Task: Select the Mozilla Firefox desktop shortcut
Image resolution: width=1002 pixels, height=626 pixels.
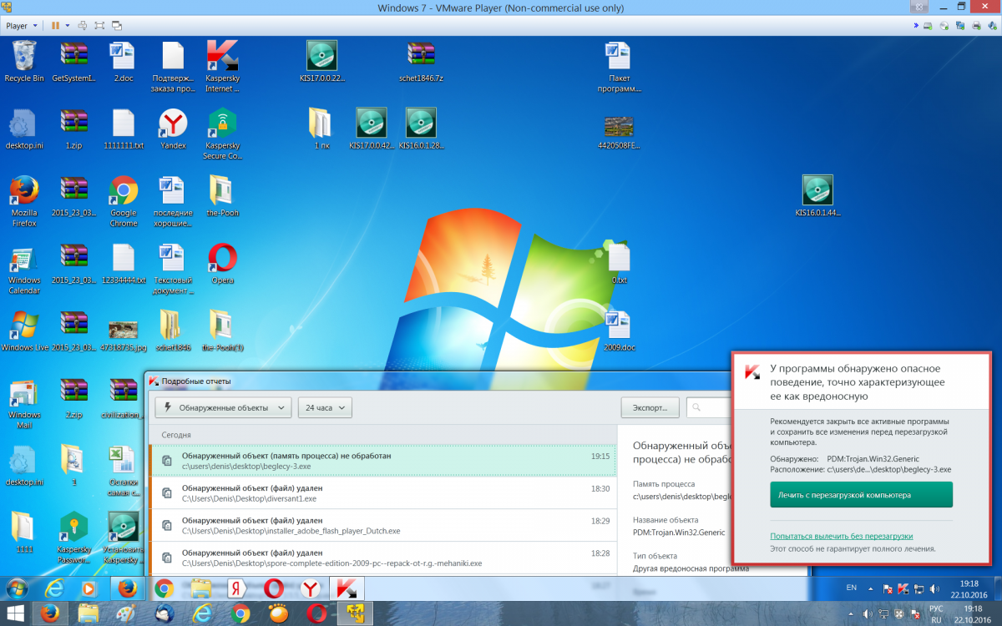Action: click(24, 200)
